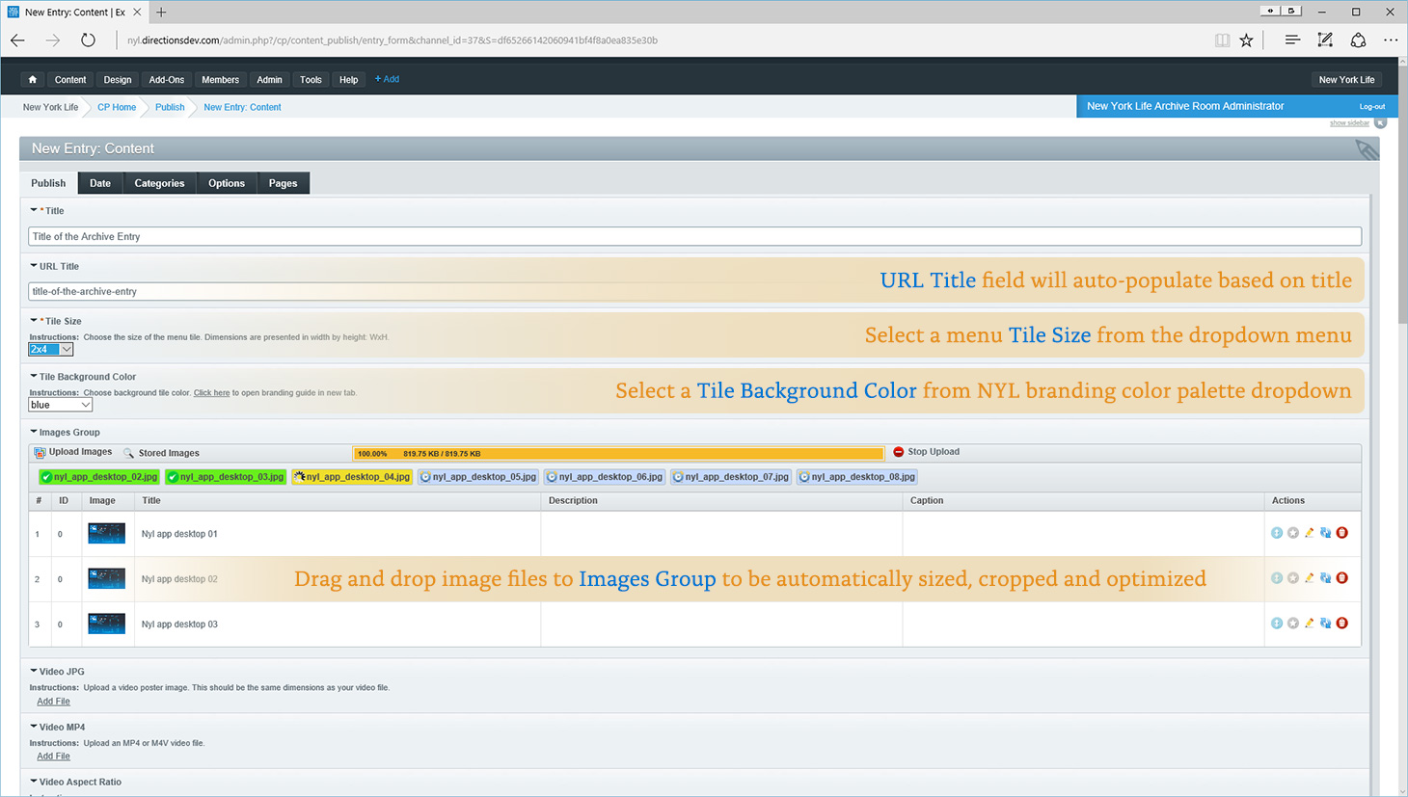Open the Tile Background Color blue dropdown
The height and width of the screenshot is (797, 1408).
(x=60, y=406)
